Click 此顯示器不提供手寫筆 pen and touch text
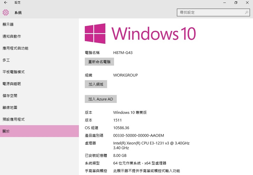The width and height of the screenshot is (253, 175). click(x=146, y=171)
